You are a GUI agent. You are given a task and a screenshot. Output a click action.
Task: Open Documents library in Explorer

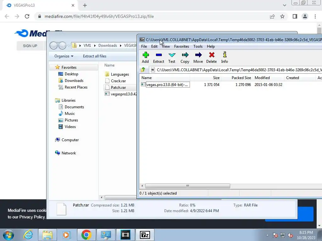[x=74, y=107]
